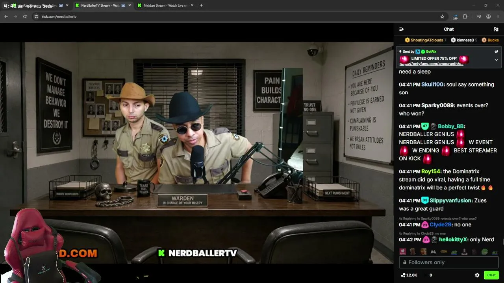This screenshot has width=504, height=283.
Task: View site information icon in address bar
Action: [x=36, y=17]
